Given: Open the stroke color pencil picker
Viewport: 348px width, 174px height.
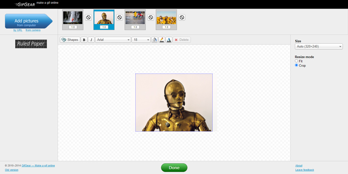Looking at the screenshot, I should (162, 40).
